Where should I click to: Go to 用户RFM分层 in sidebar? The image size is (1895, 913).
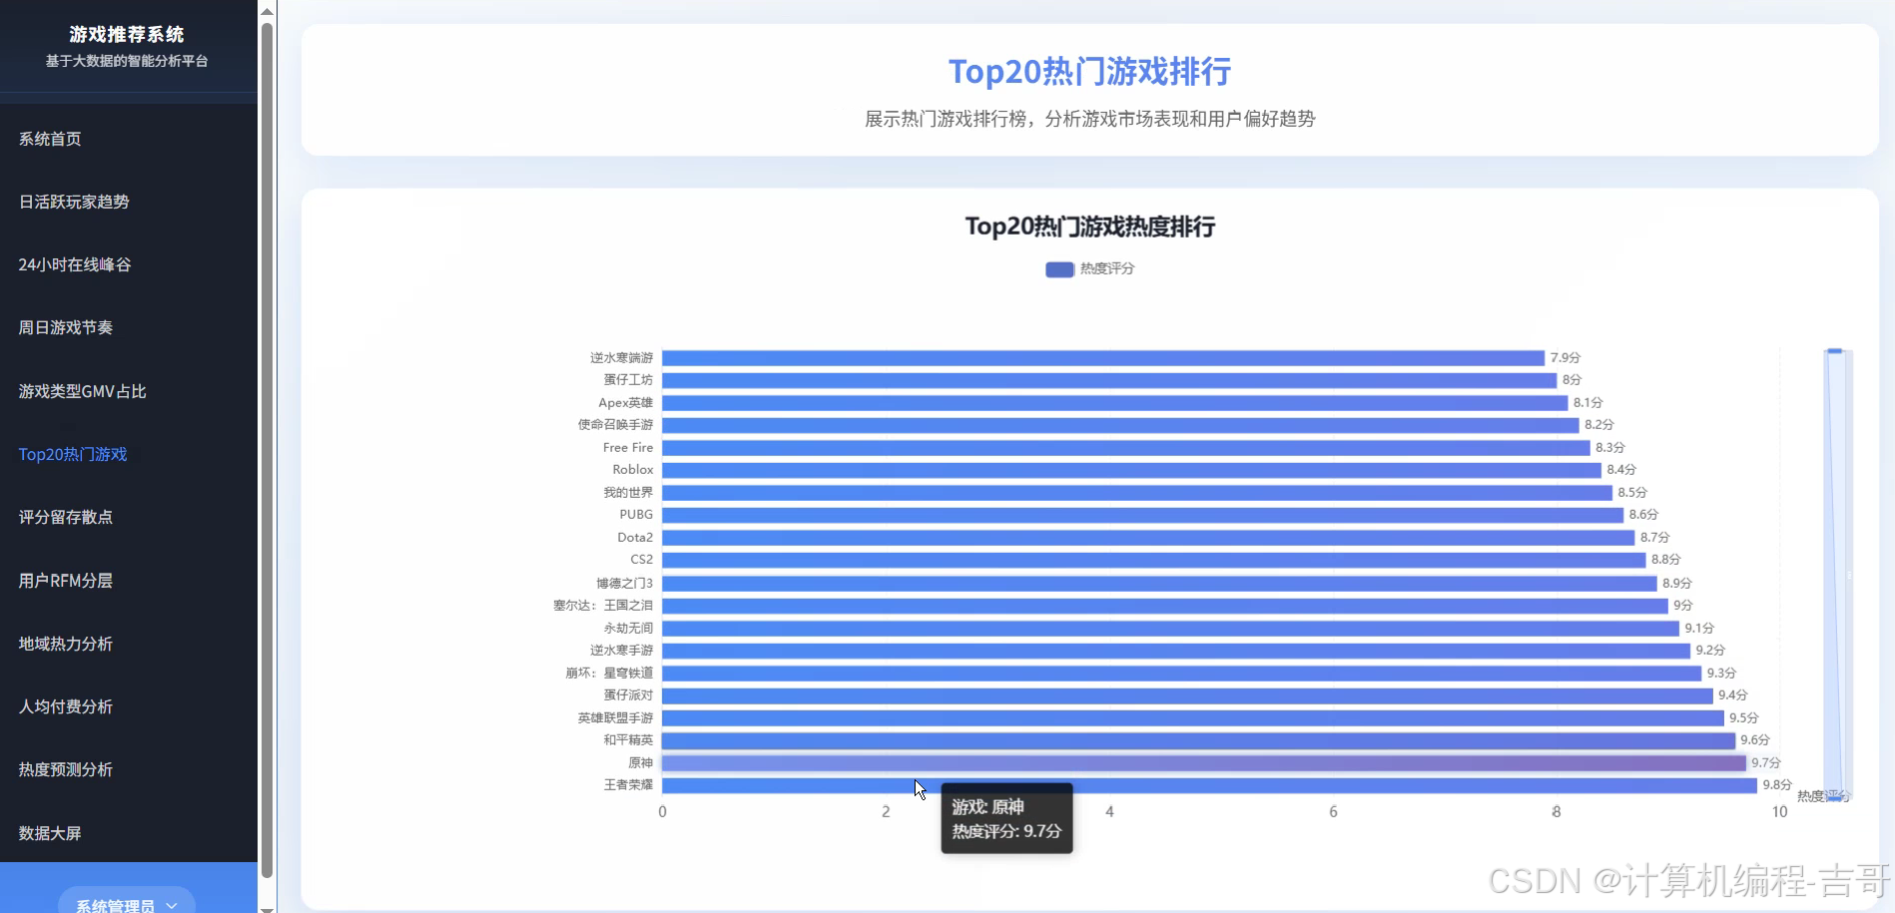[x=66, y=580]
